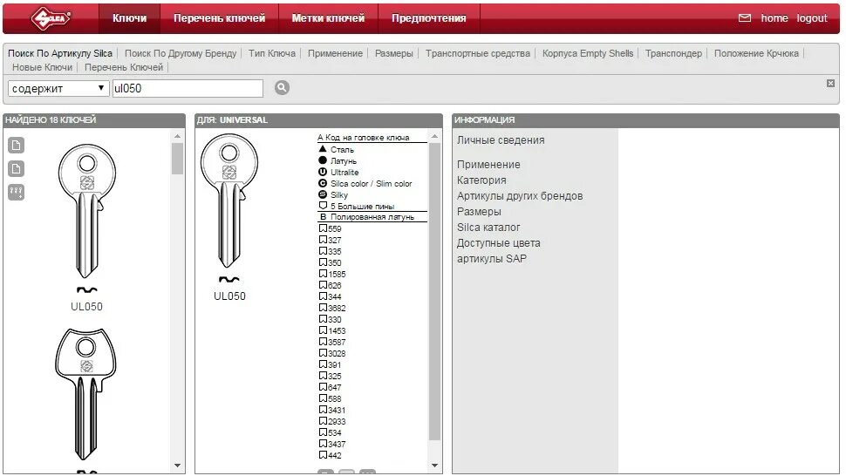
Task: Select the Транспондер search option
Action: point(673,53)
